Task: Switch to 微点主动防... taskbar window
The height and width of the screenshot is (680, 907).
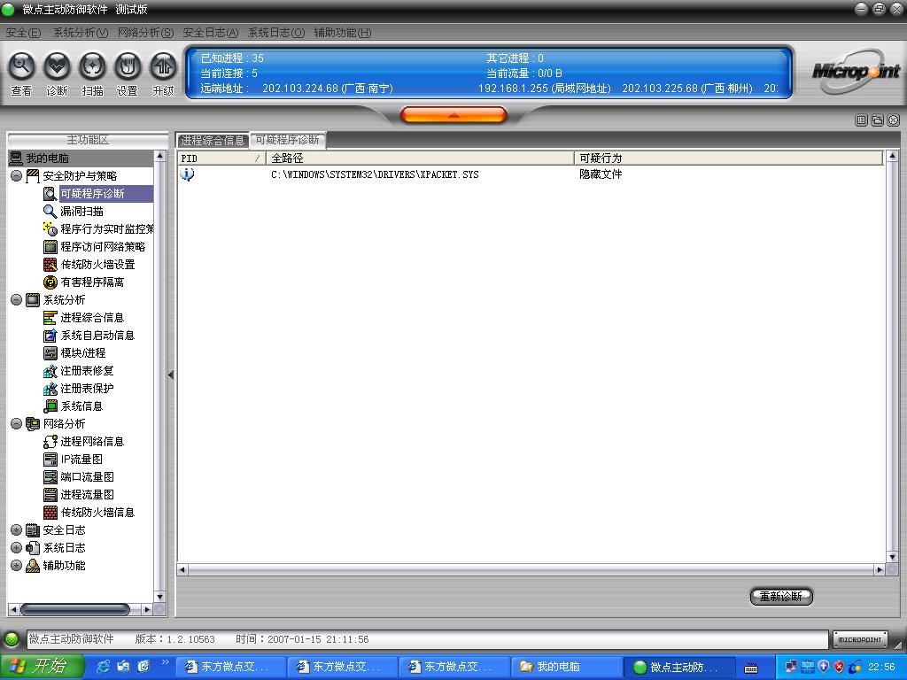Action: click(x=681, y=667)
